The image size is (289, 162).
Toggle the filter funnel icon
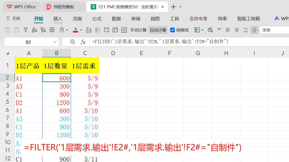click(26, 30)
